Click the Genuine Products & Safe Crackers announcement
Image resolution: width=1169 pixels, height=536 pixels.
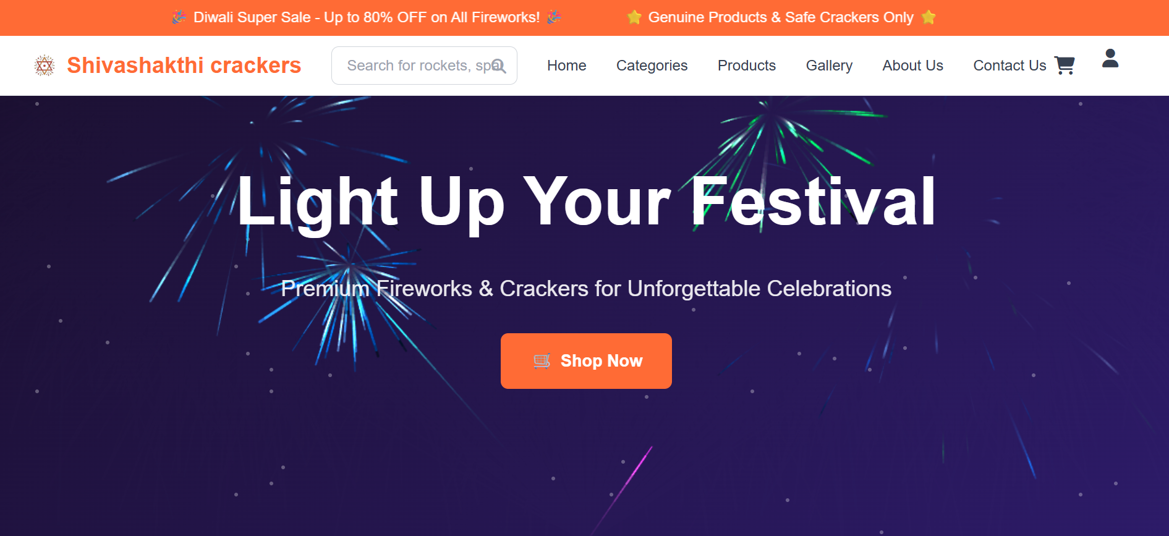click(780, 17)
